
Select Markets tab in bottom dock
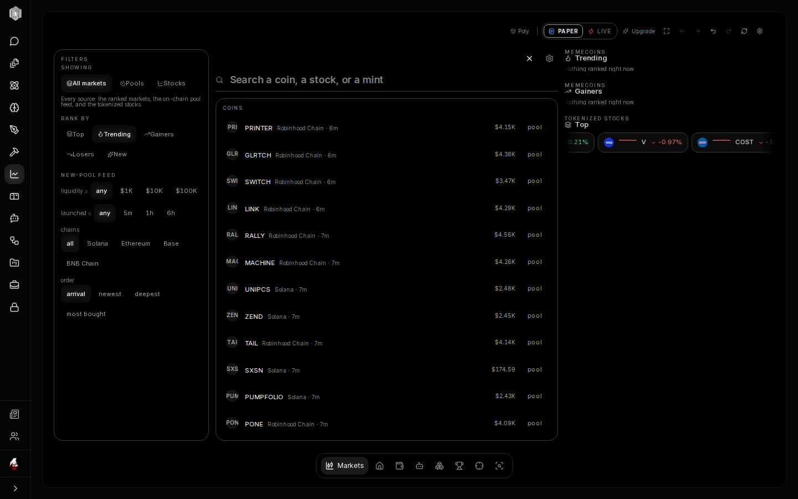click(x=345, y=466)
